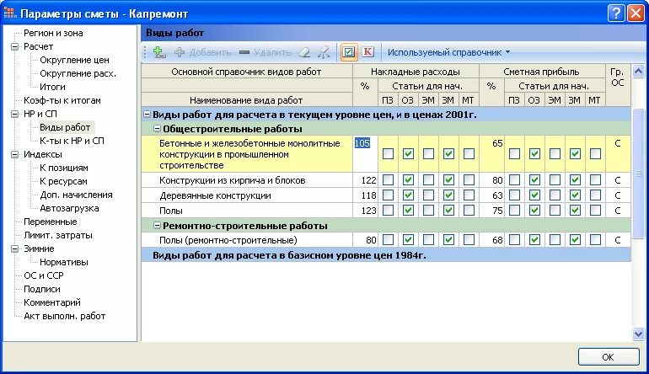The width and height of the screenshot is (649, 374).
Task: Uncheck Сметная прибыль ОЗ for Деревянные конструкции
Action: (x=534, y=195)
